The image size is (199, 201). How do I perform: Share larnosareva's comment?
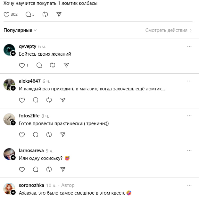coord(63,169)
